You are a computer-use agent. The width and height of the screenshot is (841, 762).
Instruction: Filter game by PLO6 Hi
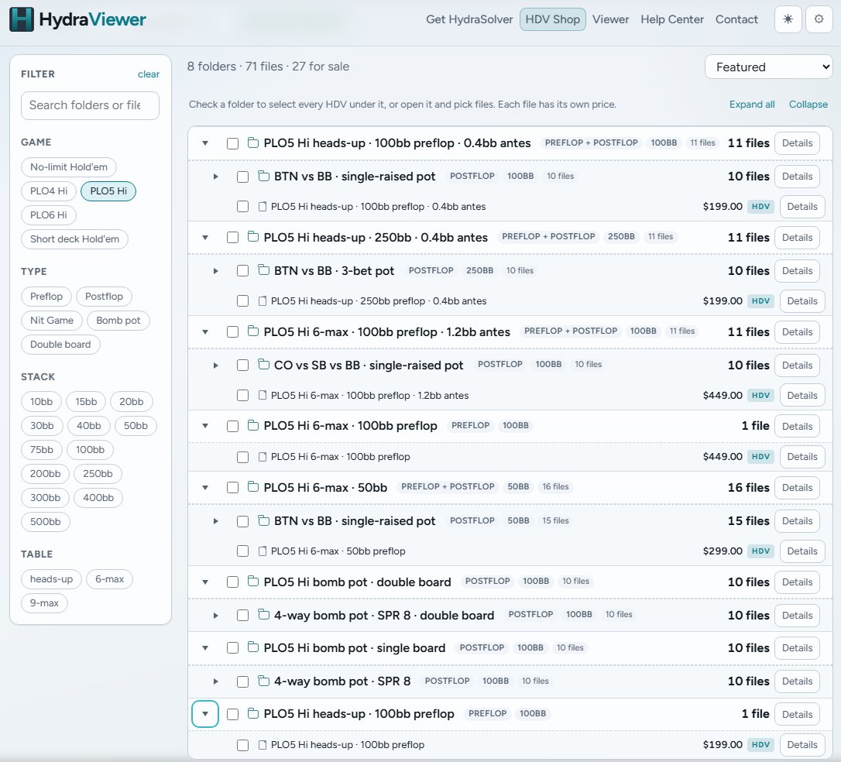(48, 215)
